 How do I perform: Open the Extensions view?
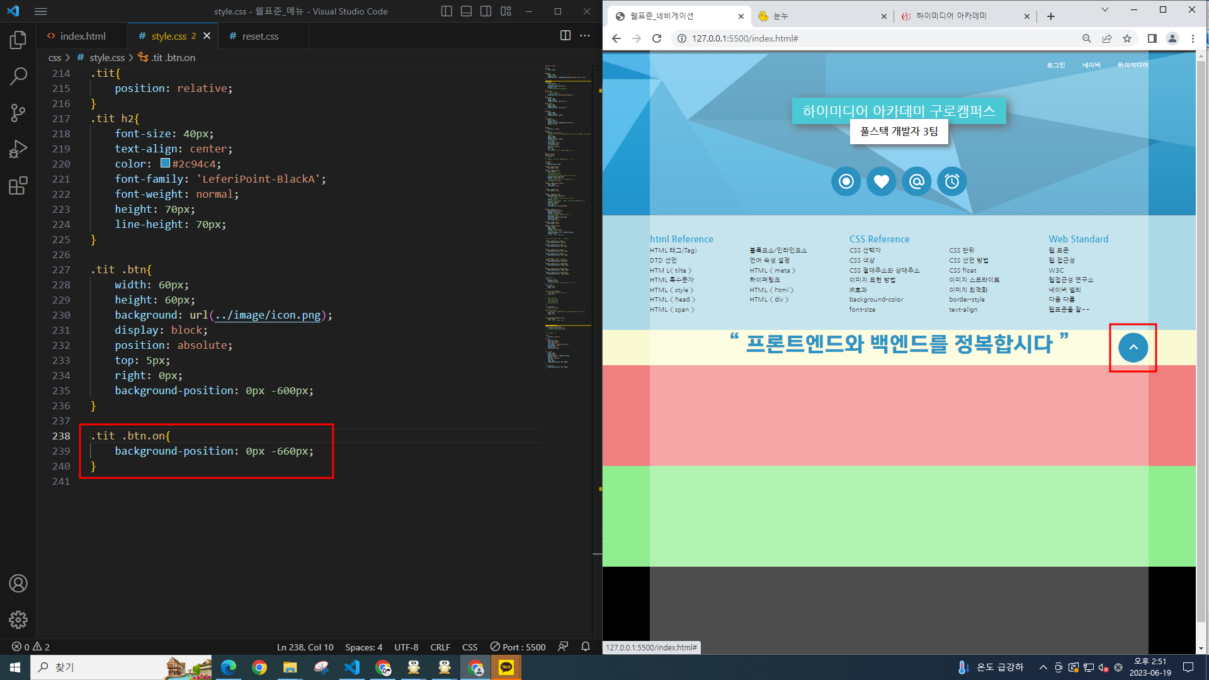pyautogui.click(x=18, y=186)
